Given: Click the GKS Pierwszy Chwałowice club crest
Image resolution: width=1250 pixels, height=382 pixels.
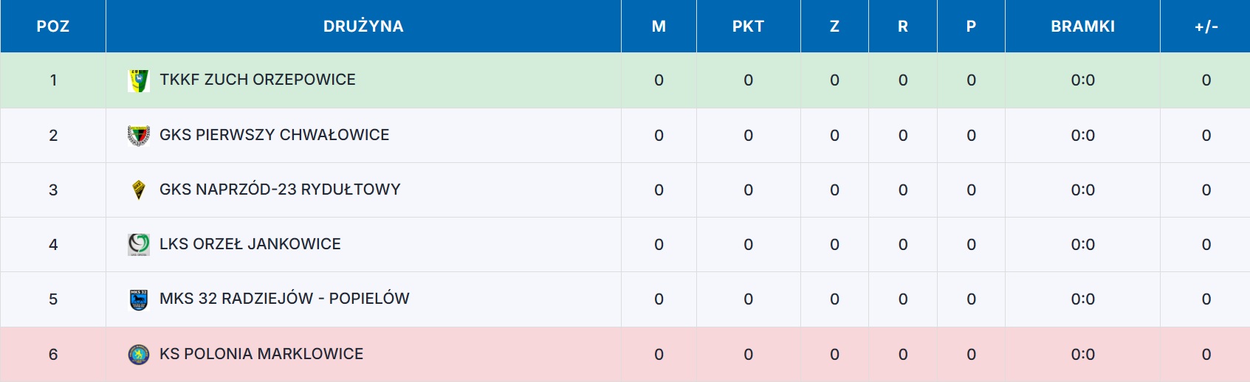Looking at the screenshot, I should (x=138, y=136).
